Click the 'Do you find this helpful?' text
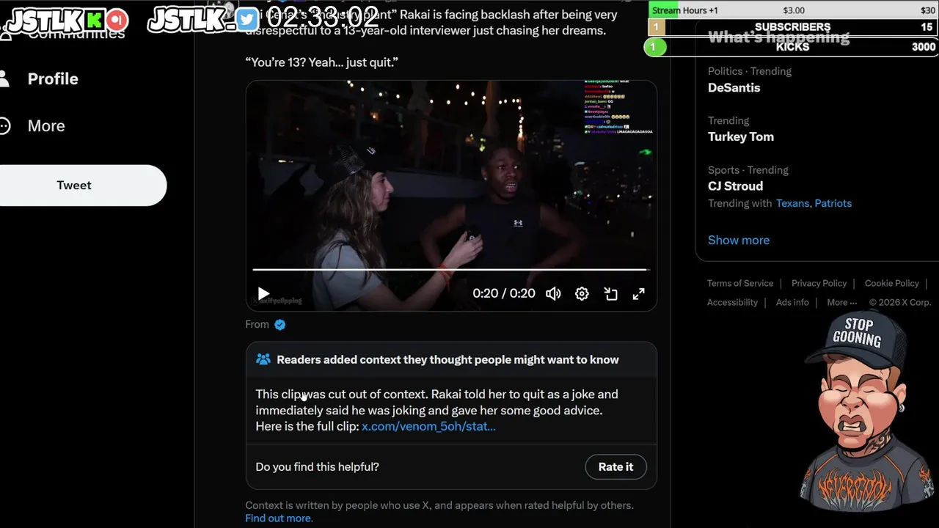Viewport: 939px width, 528px height. (x=317, y=466)
